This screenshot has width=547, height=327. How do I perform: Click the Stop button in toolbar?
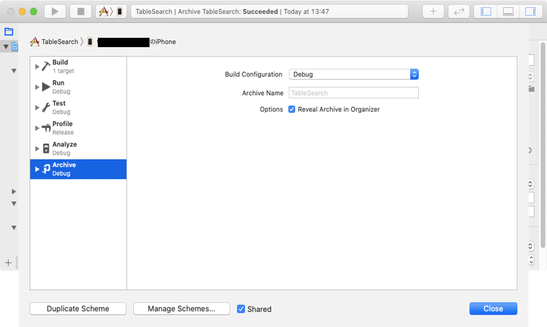coord(81,12)
